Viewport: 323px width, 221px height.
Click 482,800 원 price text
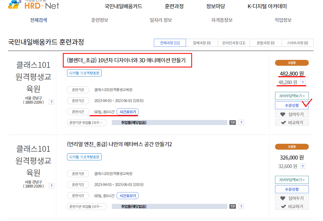coord(292,73)
